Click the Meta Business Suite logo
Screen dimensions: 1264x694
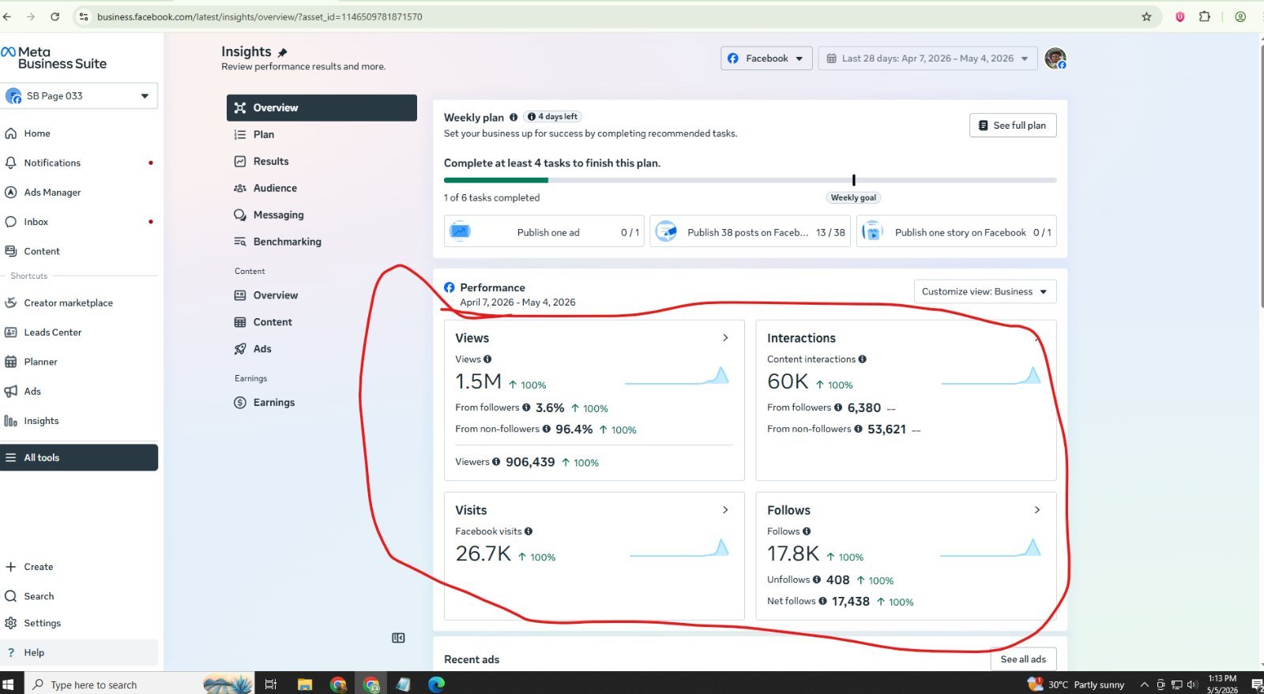(54, 58)
